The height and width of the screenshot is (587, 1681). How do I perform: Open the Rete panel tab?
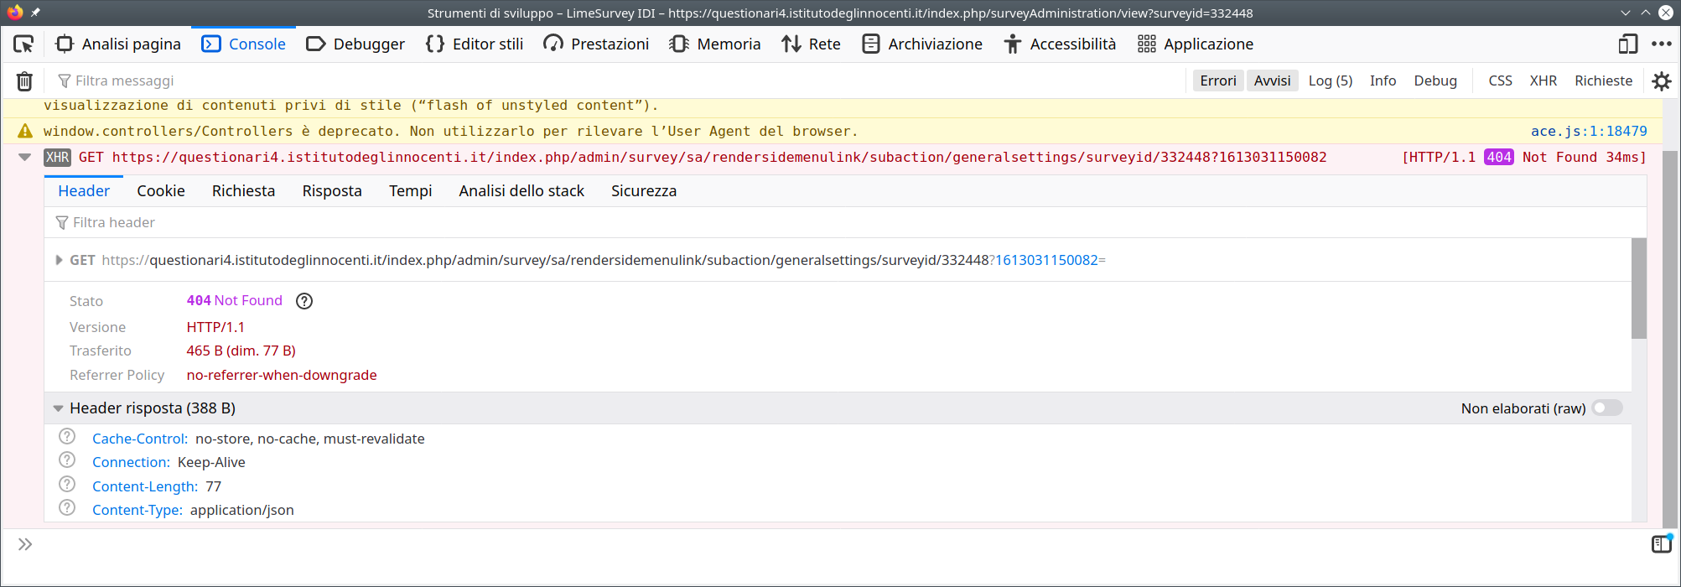tap(811, 44)
